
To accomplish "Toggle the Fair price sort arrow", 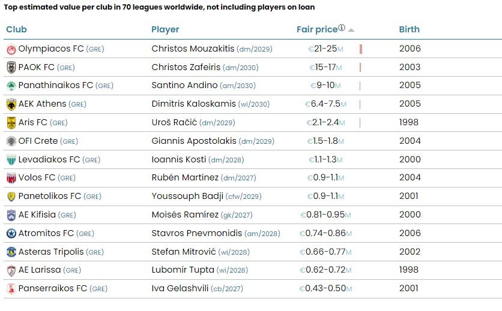I will click(x=351, y=30).
